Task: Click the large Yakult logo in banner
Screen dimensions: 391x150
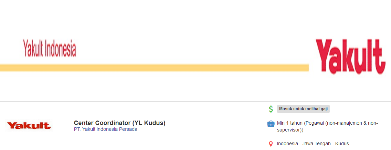Action: click(x=350, y=56)
